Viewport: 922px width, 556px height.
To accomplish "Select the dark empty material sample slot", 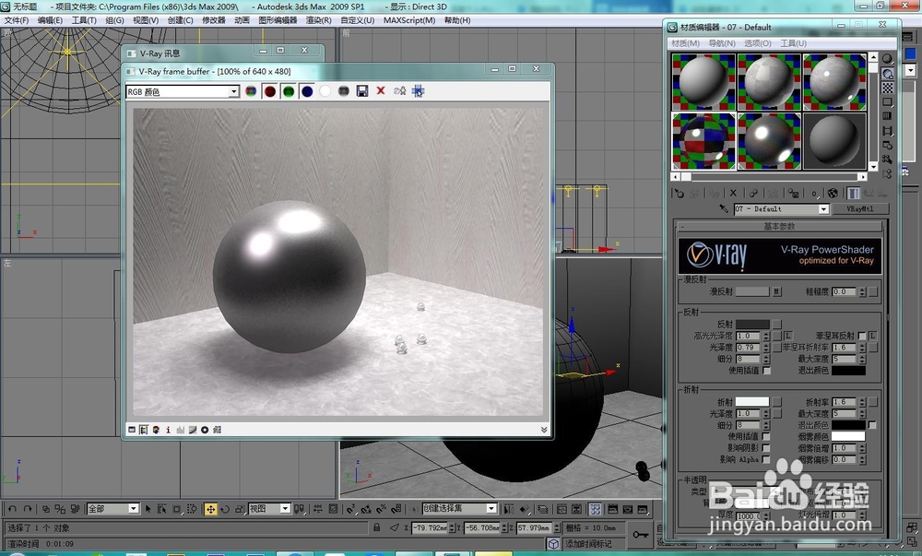I will pyautogui.click(x=834, y=141).
